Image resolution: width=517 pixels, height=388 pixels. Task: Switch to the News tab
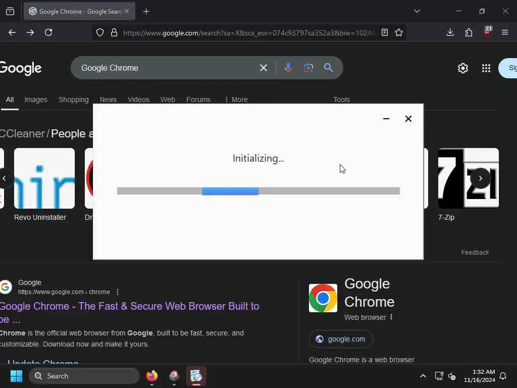108,100
